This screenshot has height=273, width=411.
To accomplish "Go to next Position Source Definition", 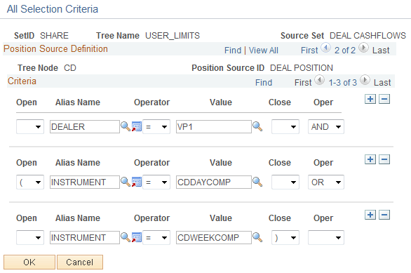I will coord(363,48).
